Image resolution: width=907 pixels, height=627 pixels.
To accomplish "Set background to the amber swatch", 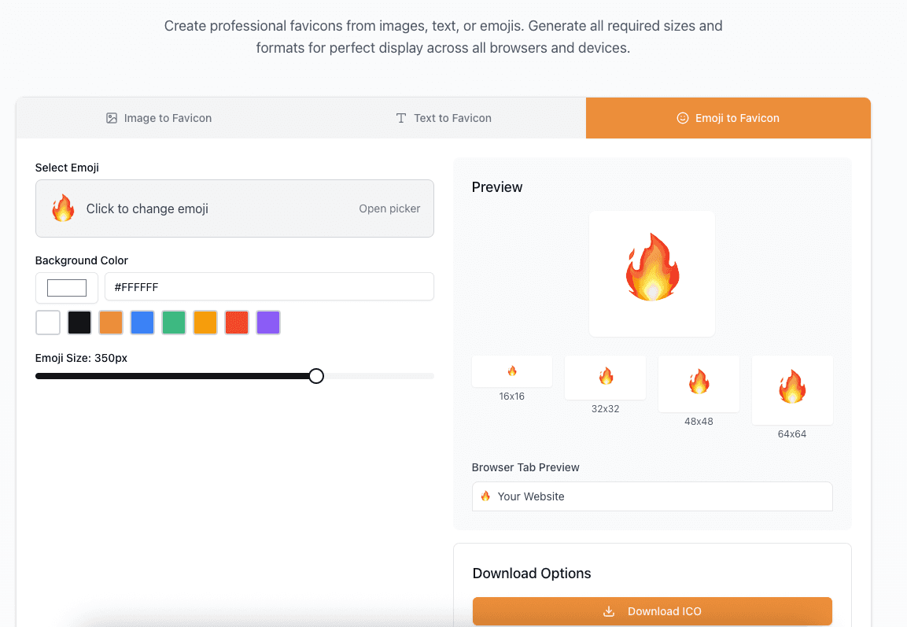I will (205, 323).
